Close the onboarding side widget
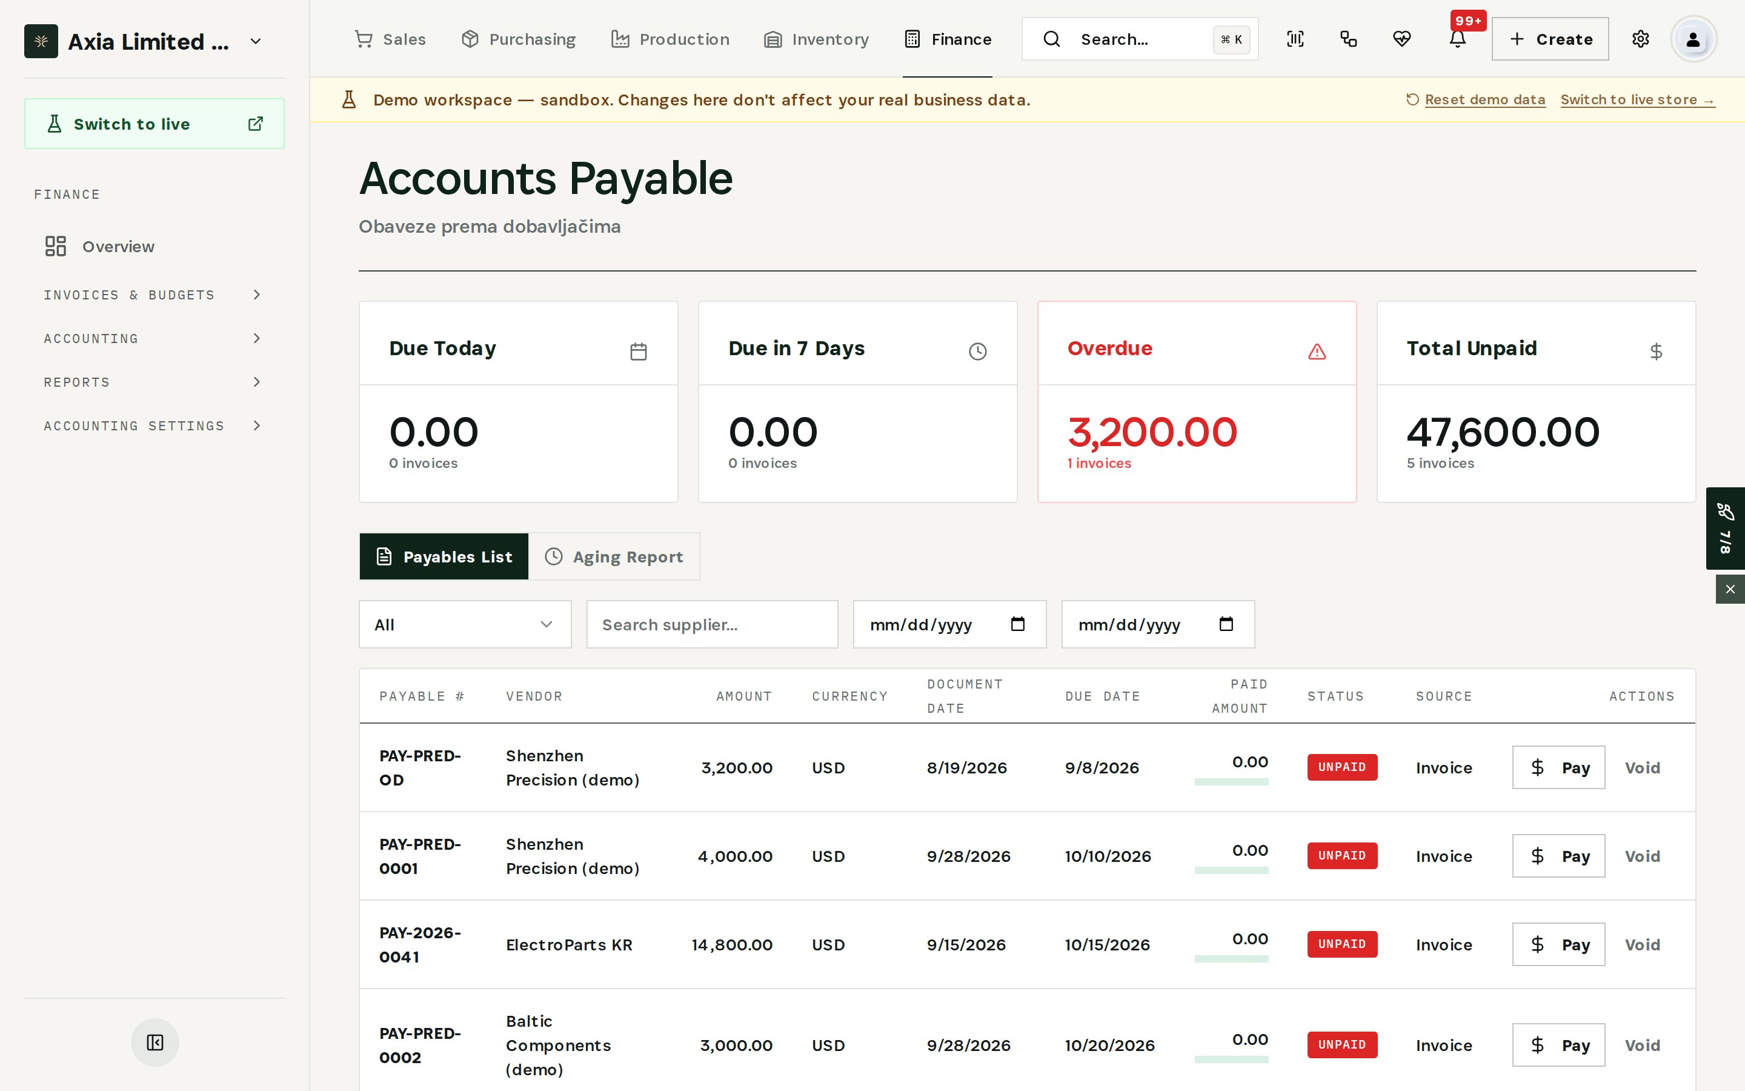1745x1091 pixels. 1730,590
